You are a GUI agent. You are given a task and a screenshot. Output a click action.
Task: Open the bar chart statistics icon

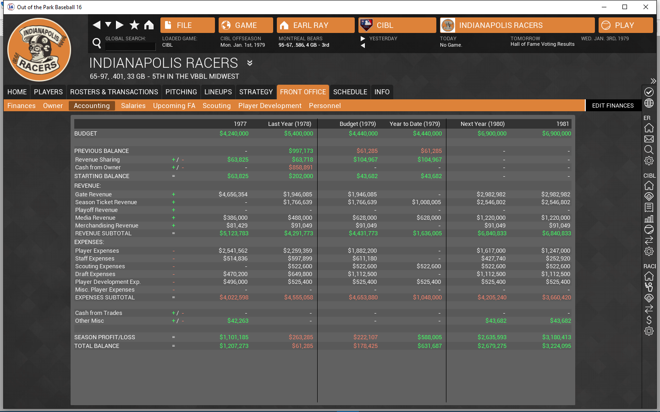coord(649,218)
